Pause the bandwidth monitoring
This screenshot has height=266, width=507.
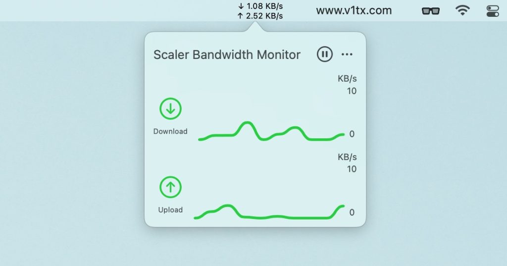click(x=325, y=54)
